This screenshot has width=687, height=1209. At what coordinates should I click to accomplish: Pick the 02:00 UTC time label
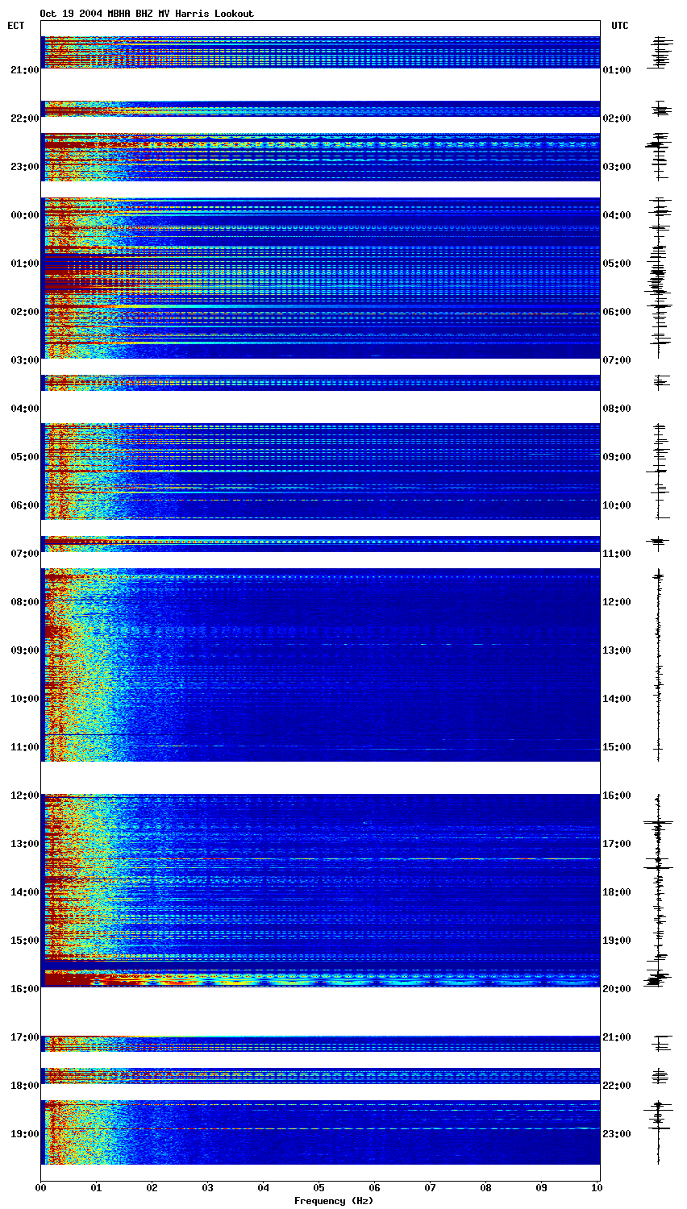(x=617, y=118)
